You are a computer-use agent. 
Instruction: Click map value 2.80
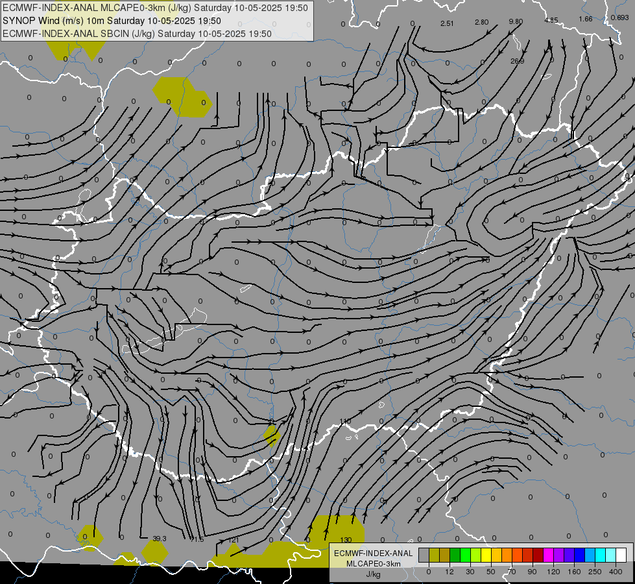[x=481, y=22]
